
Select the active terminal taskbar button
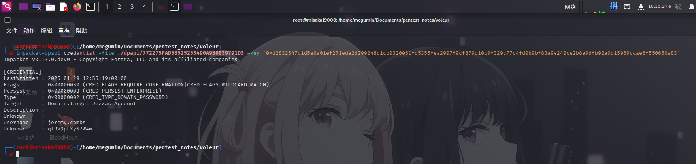pyautogui.click(x=174, y=7)
